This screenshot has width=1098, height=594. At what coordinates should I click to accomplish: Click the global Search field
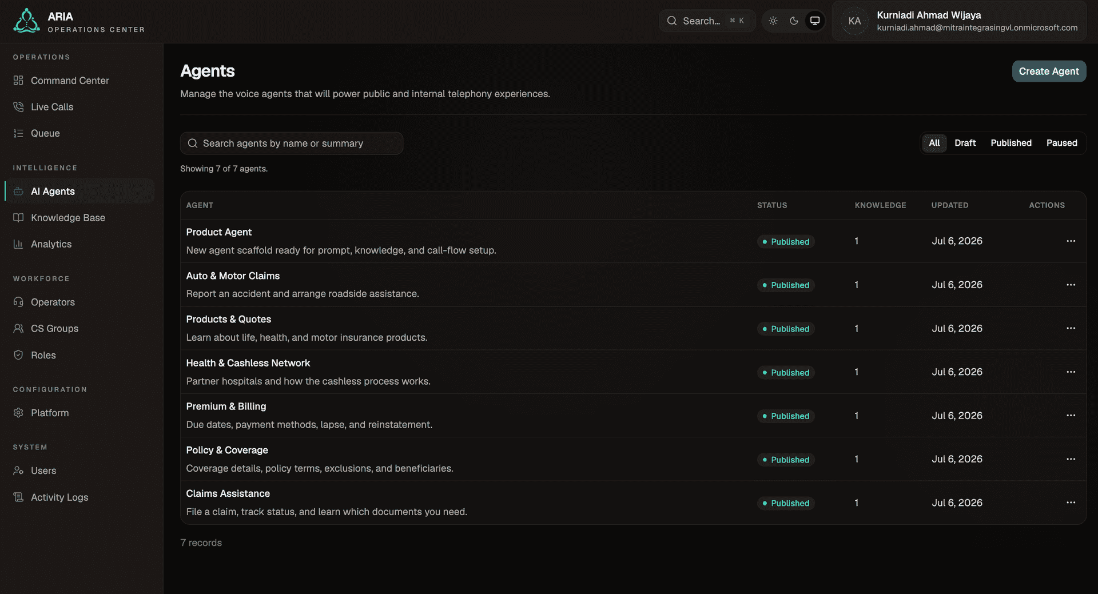pos(707,21)
